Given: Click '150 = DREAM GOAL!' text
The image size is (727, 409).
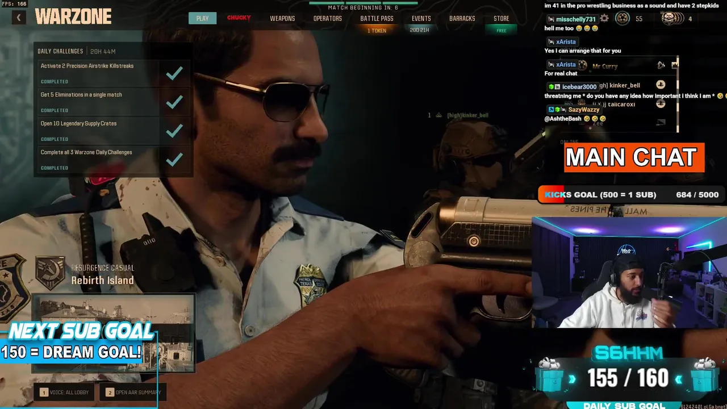Looking at the screenshot, I should coord(71,352).
